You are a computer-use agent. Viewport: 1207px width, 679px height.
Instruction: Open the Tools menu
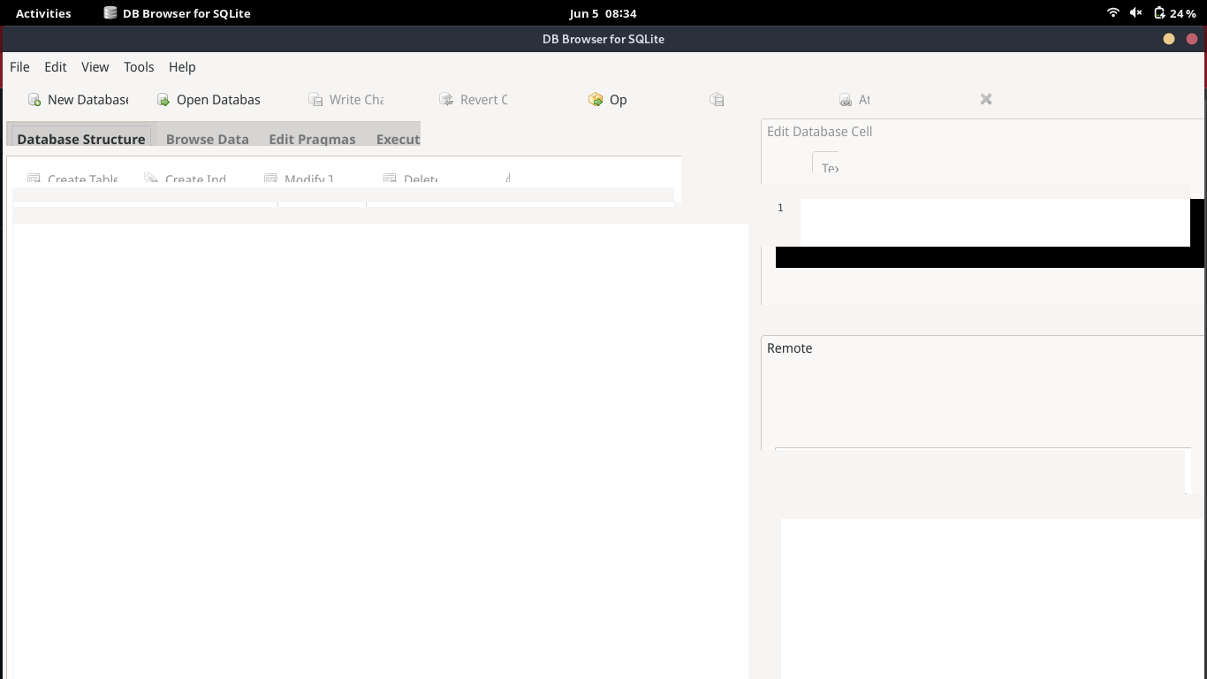[x=139, y=67]
